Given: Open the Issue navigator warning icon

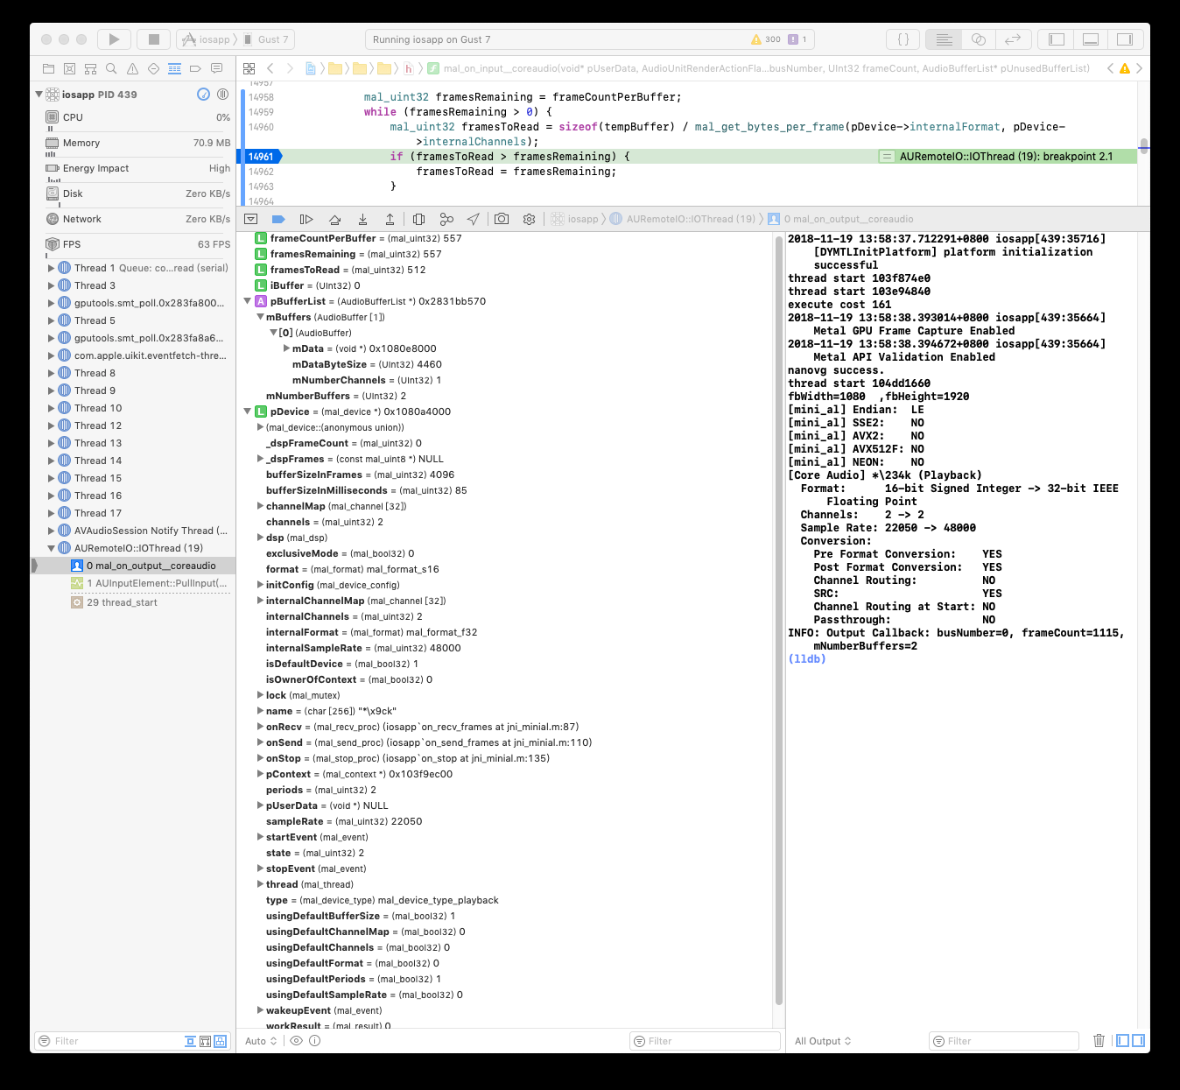Looking at the screenshot, I should click(x=132, y=67).
